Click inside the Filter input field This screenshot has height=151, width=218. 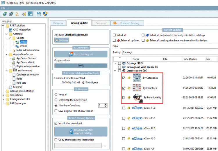169,46
